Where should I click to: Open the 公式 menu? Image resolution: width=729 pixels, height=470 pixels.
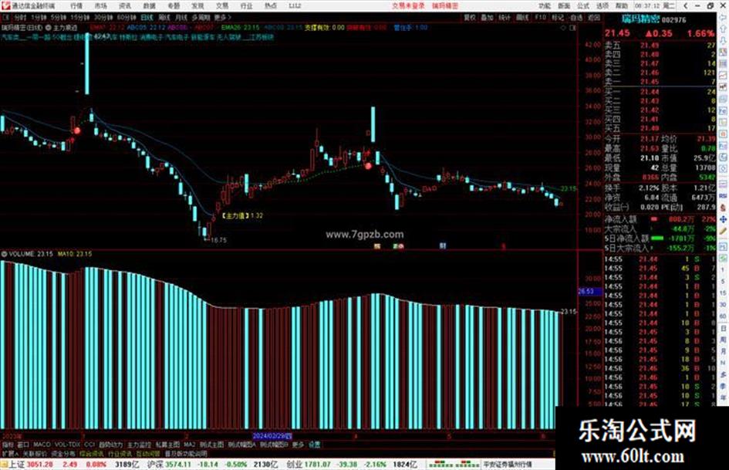(583, 6)
